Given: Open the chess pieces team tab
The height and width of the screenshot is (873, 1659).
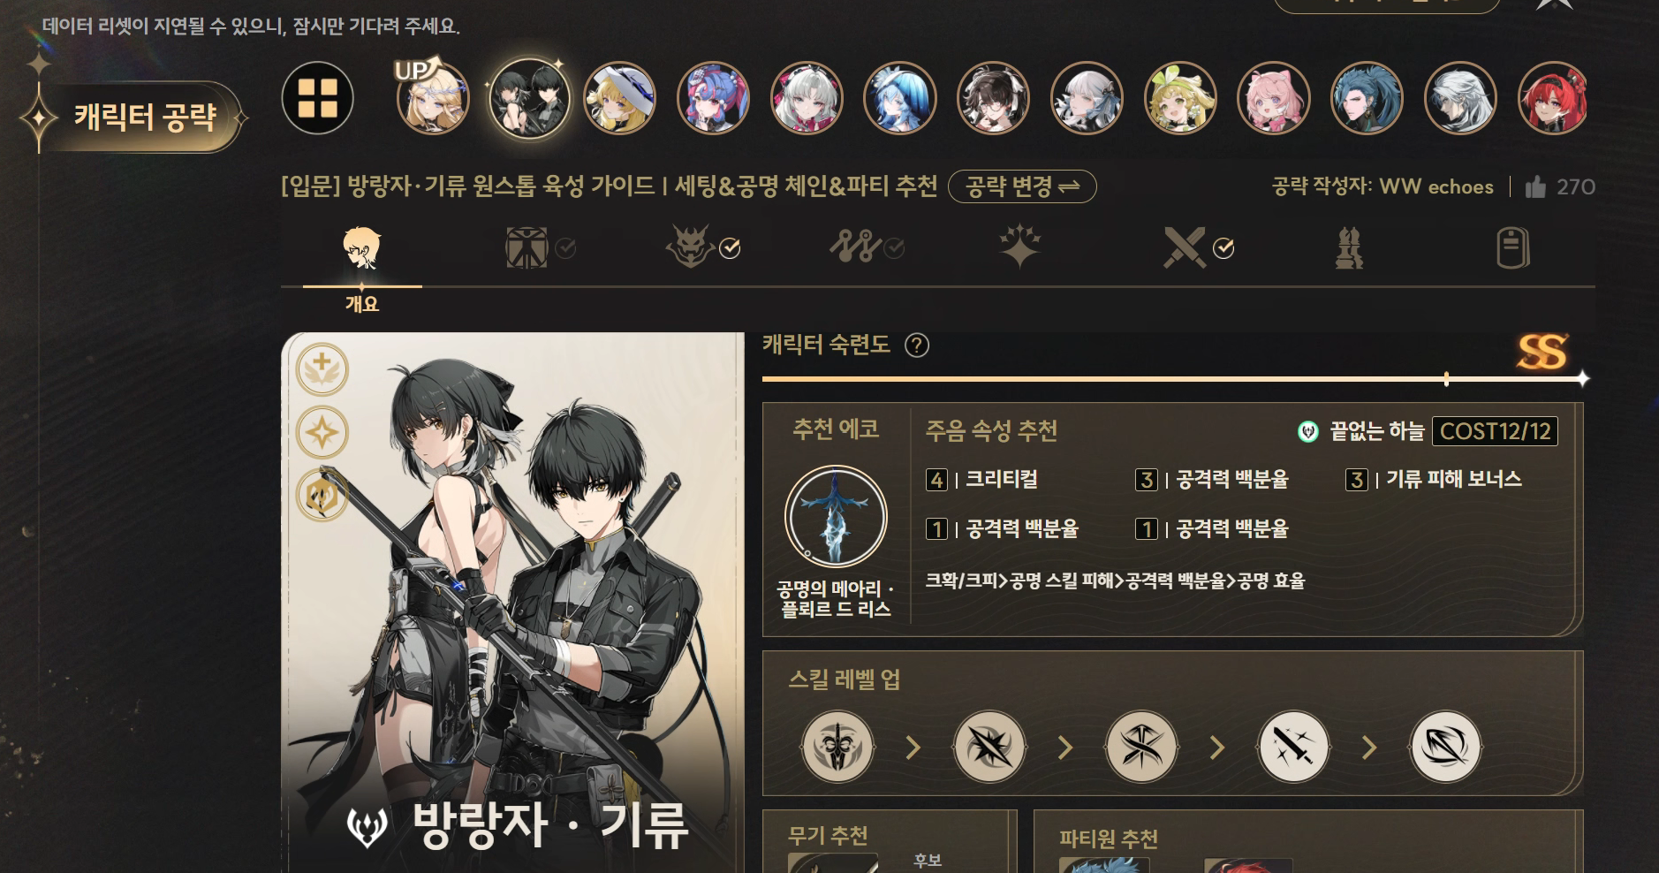Looking at the screenshot, I should [x=1349, y=247].
